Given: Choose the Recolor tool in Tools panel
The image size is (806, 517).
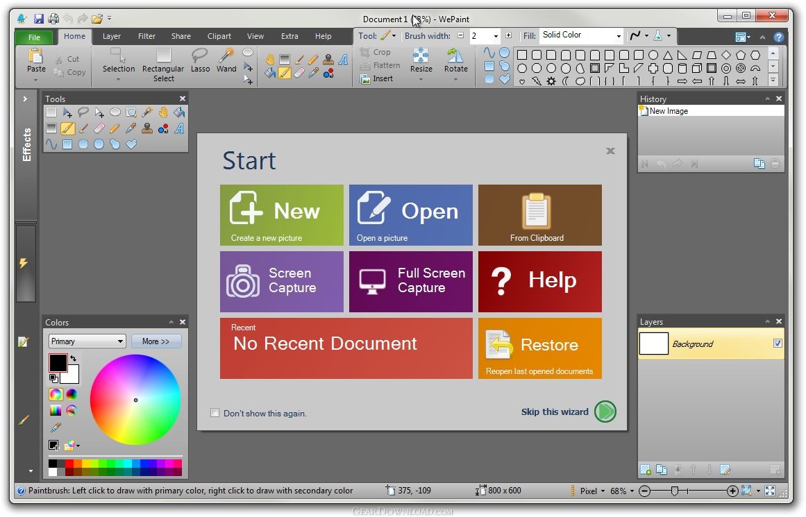Looking at the screenshot, I should 163,128.
